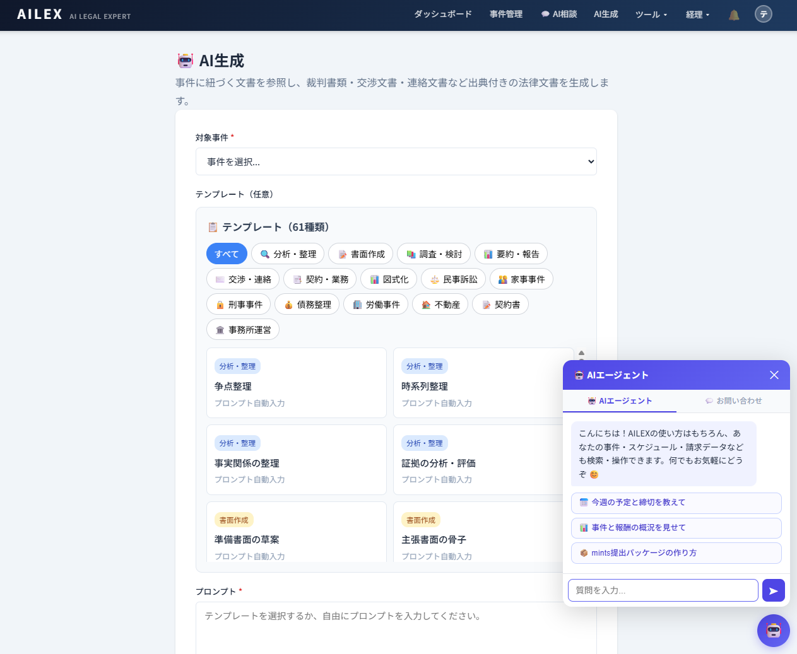This screenshot has height=654, width=797.
Task: Choose the 争点整理 template card
Action: coord(297,383)
